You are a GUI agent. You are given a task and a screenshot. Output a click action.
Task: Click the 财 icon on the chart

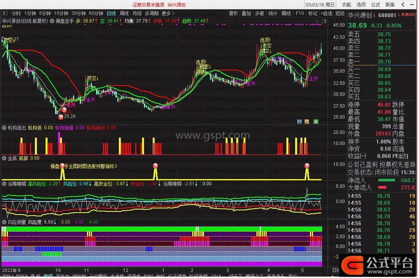(299, 122)
